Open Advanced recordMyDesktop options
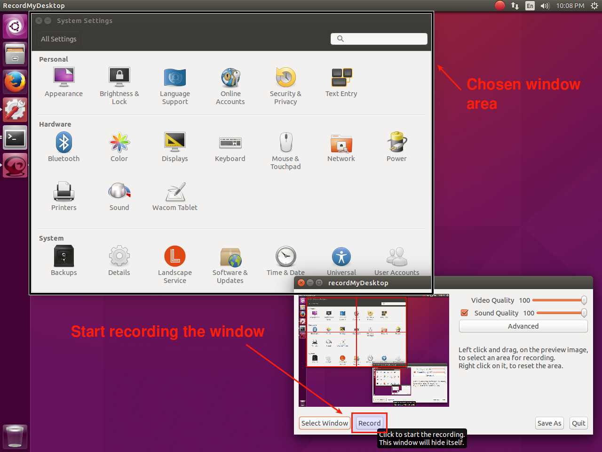The width and height of the screenshot is (602, 452). coord(523,326)
